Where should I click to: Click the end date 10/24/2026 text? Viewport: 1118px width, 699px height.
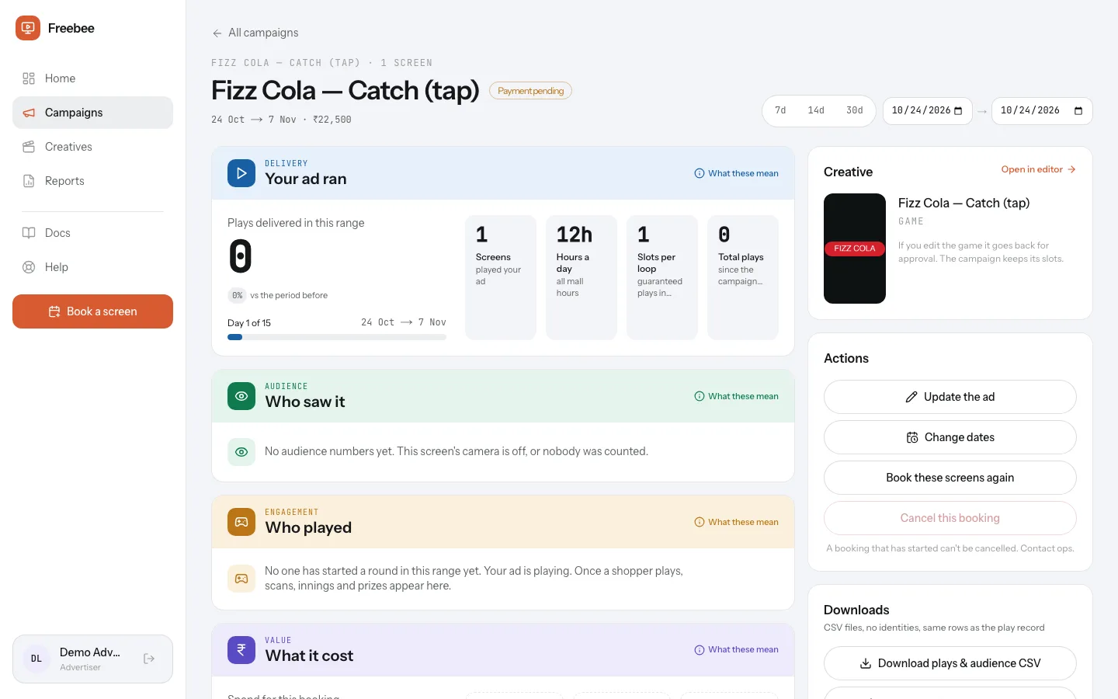click(x=1029, y=111)
